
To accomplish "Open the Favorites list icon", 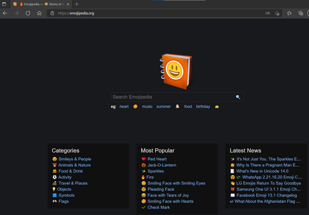I will [x=289, y=13].
